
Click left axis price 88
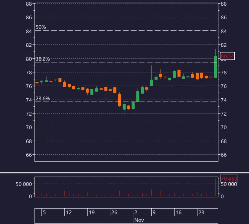[x=29, y=4]
